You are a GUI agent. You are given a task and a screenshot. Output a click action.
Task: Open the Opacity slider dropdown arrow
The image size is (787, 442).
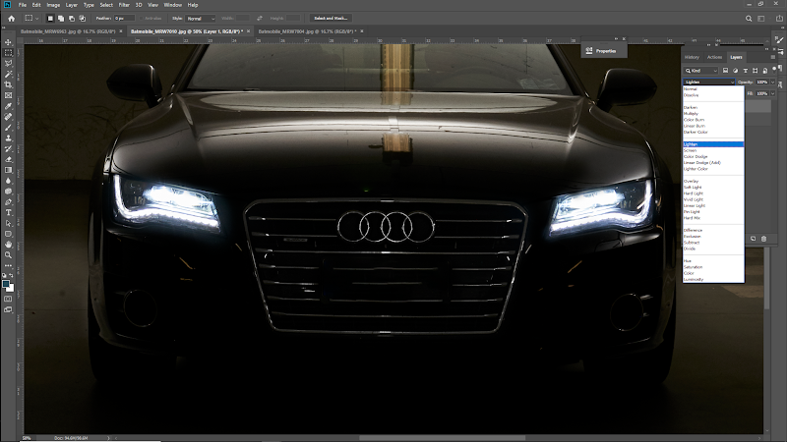(773, 82)
